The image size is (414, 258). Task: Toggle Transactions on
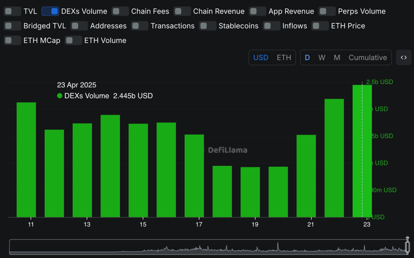[139, 26]
